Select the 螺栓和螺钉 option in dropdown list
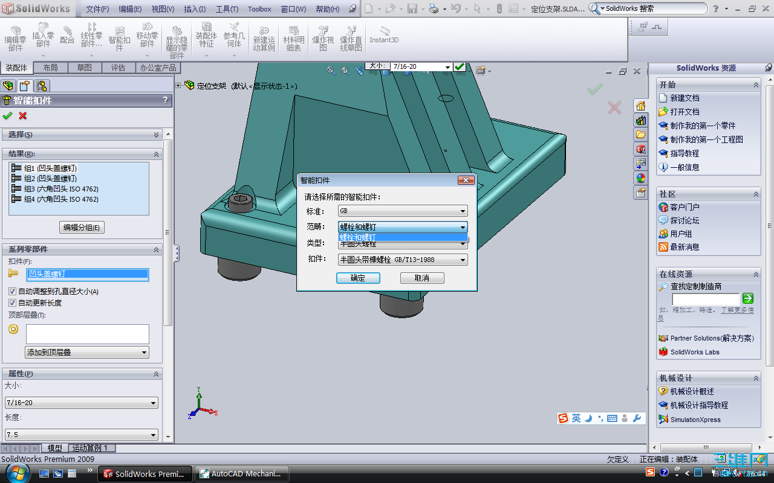This screenshot has width=774, height=483. click(403, 237)
